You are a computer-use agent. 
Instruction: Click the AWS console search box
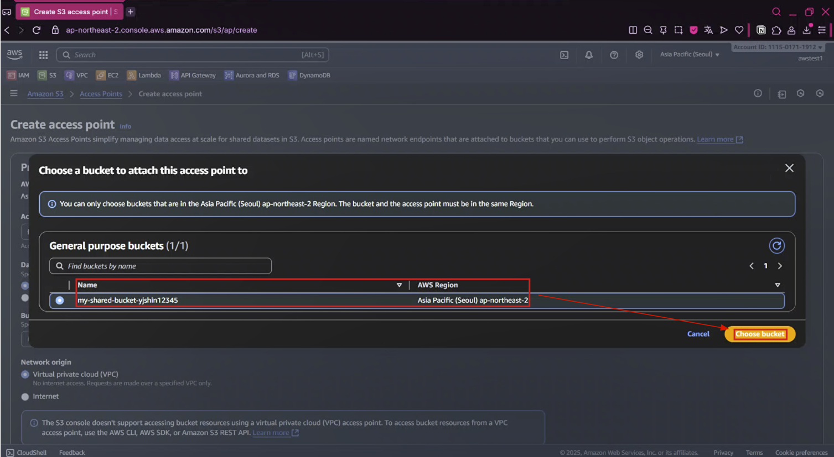pos(193,55)
